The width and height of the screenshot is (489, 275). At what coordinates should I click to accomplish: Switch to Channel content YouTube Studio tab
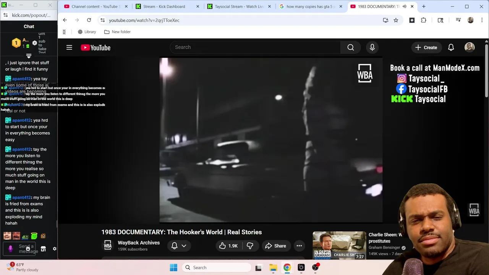pyautogui.click(x=96, y=6)
